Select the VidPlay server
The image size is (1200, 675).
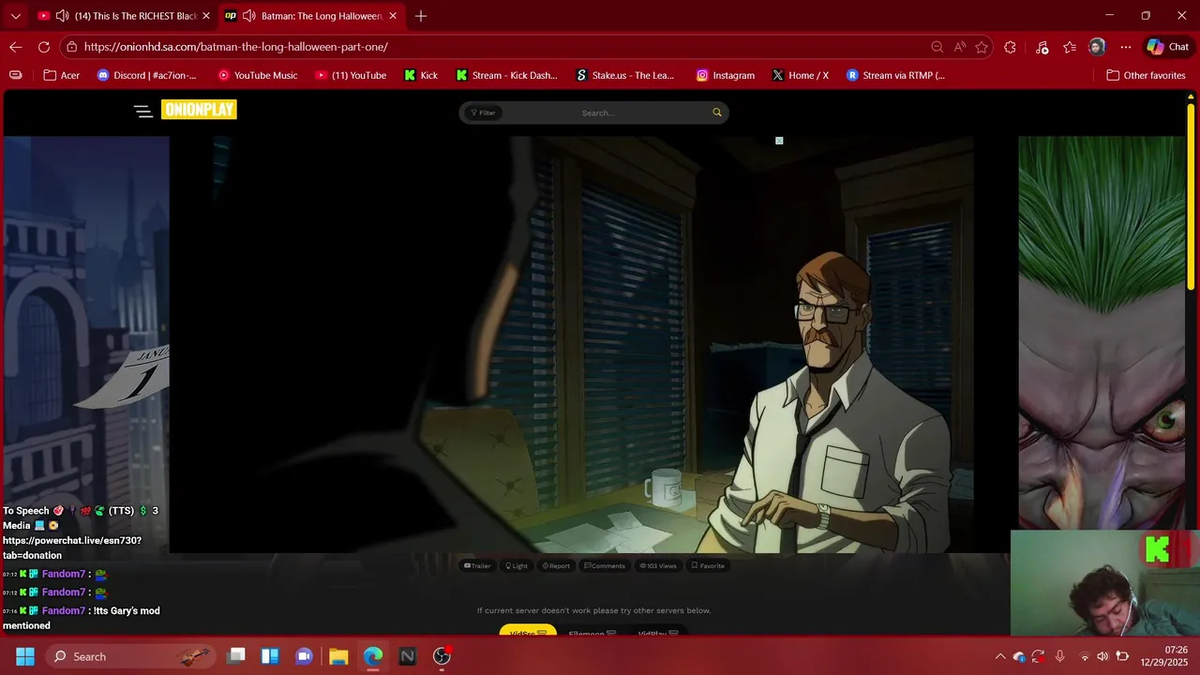658,633
